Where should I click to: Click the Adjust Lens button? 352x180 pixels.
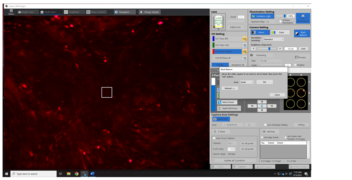point(235,27)
